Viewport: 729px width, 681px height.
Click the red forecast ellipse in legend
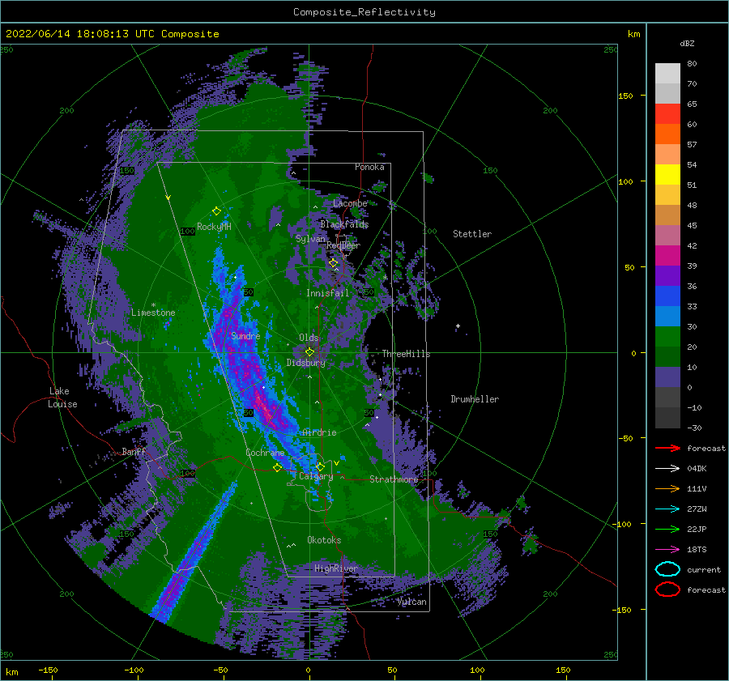point(667,589)
